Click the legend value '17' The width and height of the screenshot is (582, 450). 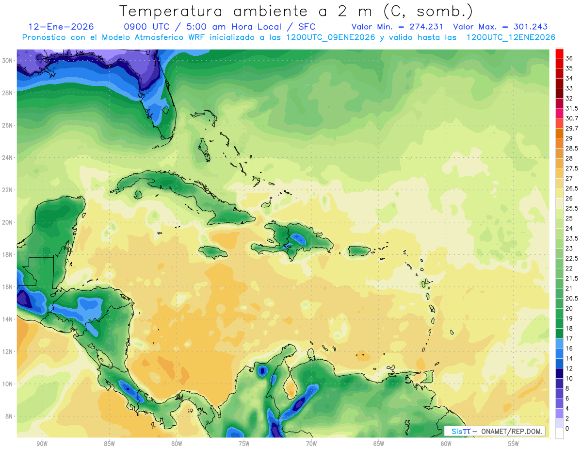pyautogui.click(x=569, y=338)
